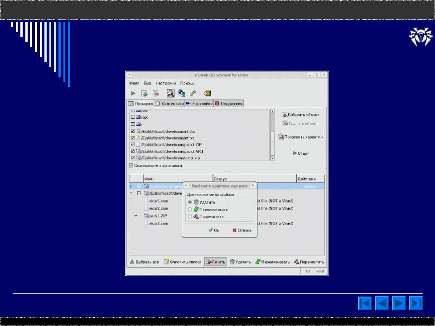
Task: Jump to the last slide with the navigation icon
Action: [416, 303]
